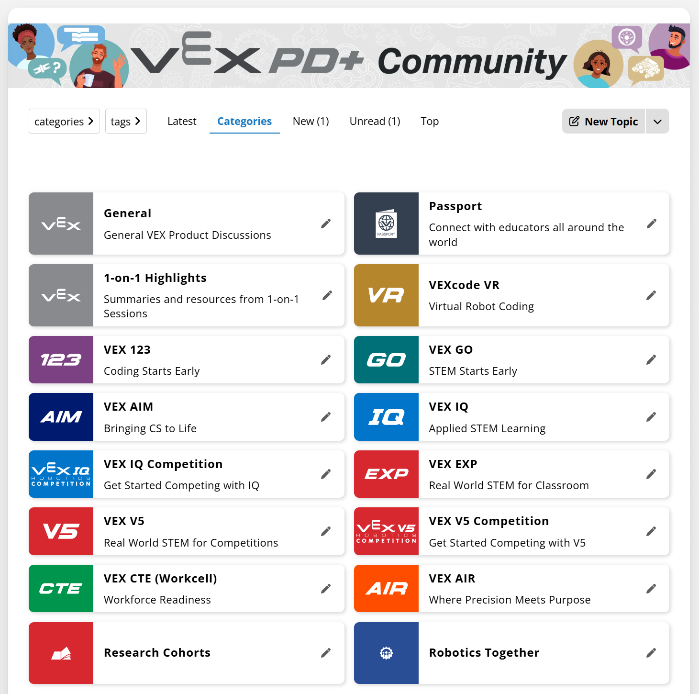699x694 pixels.
Task: Open the Passport category link
Action: (455, 206)
